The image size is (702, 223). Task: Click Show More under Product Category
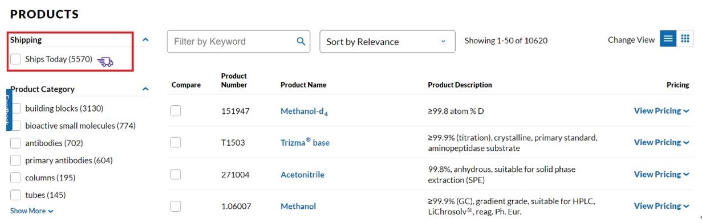tap(32, 211)
